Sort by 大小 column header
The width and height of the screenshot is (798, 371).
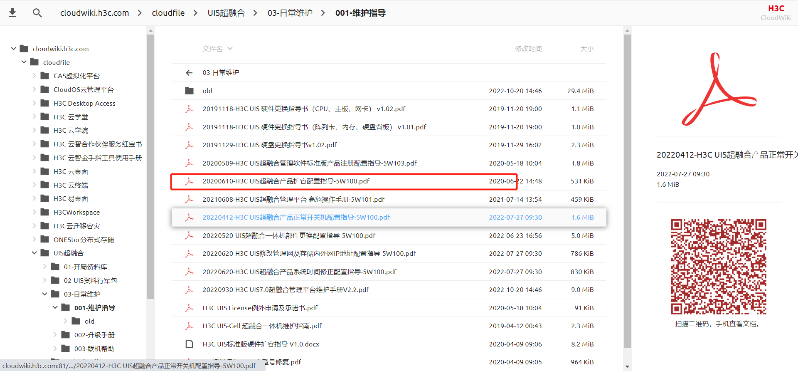coord(587,49)
